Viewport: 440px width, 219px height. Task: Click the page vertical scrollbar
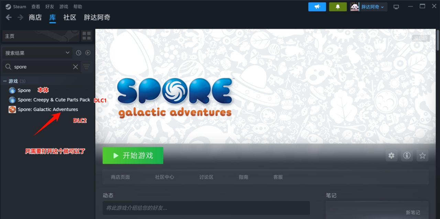coord(438,40)
